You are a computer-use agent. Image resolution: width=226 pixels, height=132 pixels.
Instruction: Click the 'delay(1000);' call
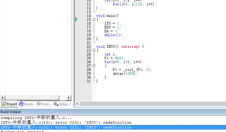(125, 74)
